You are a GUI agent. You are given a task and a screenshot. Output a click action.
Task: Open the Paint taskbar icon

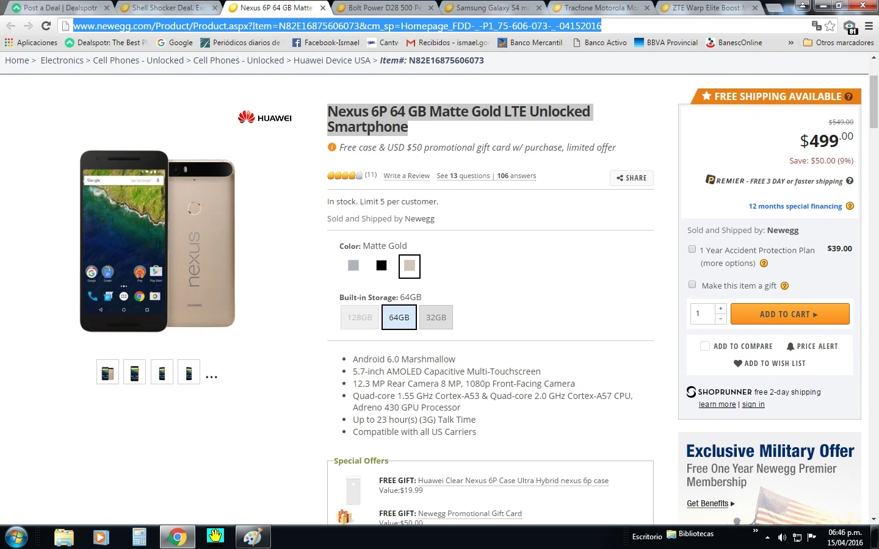pyautogui.click(x=252, y=537)
